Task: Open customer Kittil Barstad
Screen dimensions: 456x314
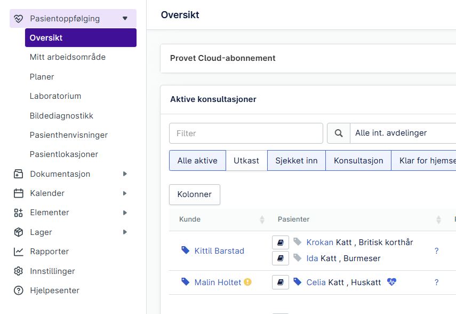Action: (219, 251)
